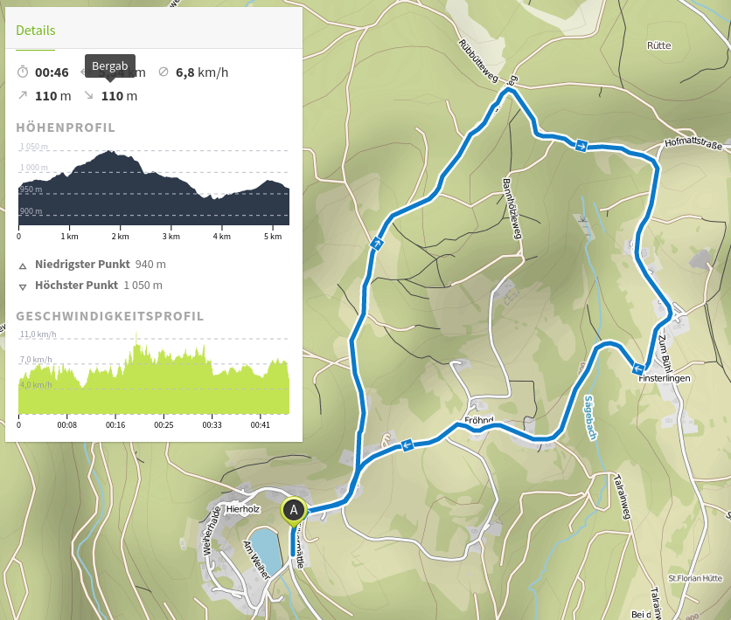The width and height of the screenshot is (731, 620).
Task: Click the downhill descent arrow icon
Action: pos(88,95)
